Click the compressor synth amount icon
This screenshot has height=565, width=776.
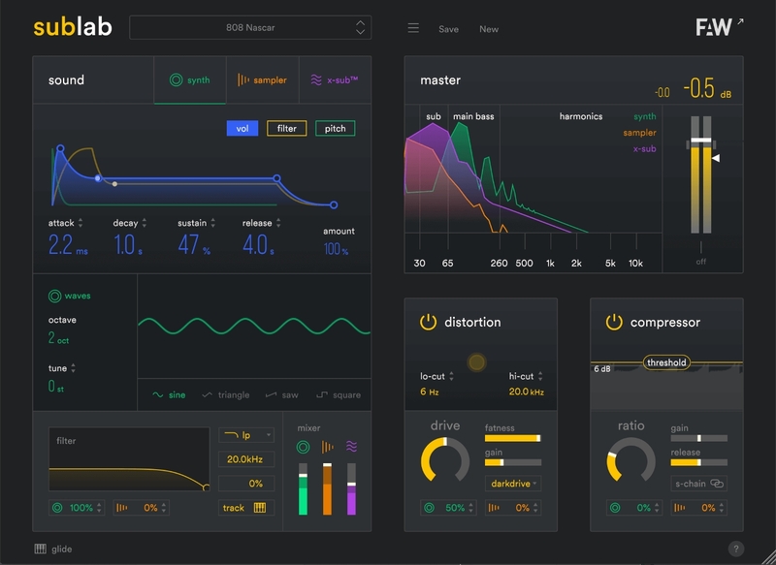615,508
